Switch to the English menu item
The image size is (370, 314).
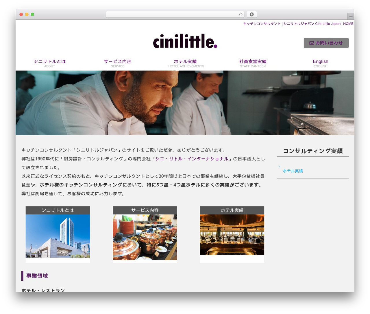pyautogui.click(x=321, y=63)
